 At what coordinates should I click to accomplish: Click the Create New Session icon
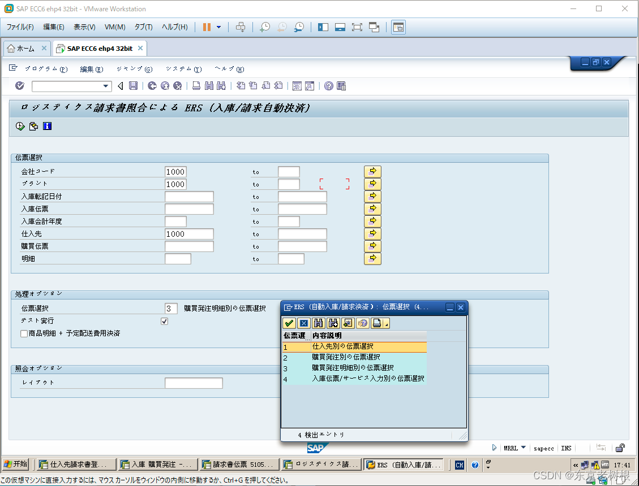pos(297,86)
